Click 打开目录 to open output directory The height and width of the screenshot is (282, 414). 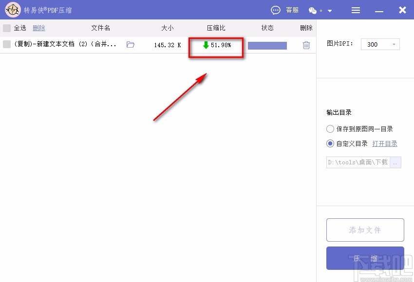[385, 143]
